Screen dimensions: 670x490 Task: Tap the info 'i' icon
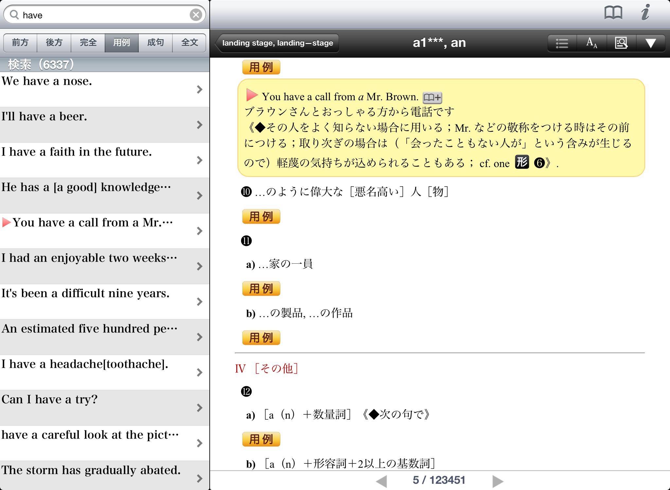pos(645,13)
